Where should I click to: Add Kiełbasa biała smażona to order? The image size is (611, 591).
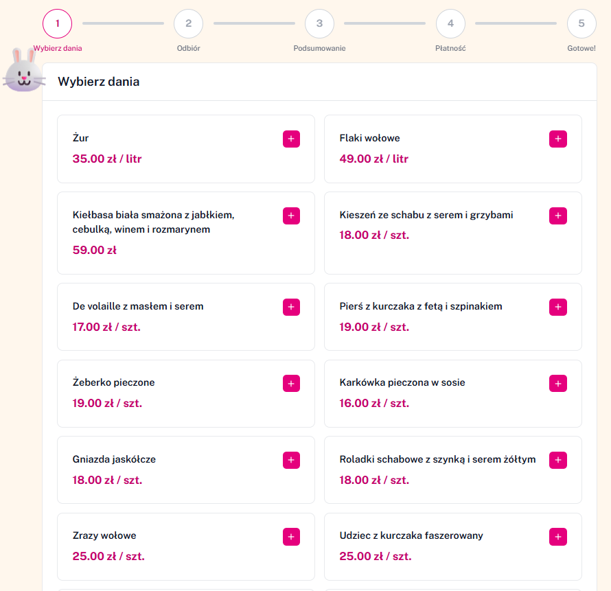tap(291, 216)
